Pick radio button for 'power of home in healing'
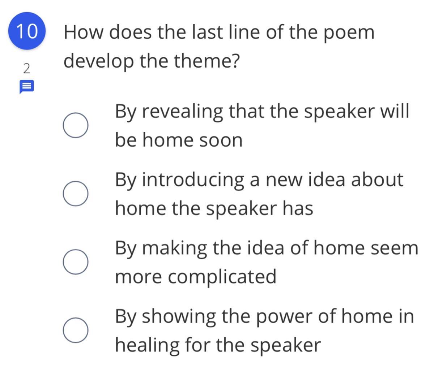 tap(75, 330)
